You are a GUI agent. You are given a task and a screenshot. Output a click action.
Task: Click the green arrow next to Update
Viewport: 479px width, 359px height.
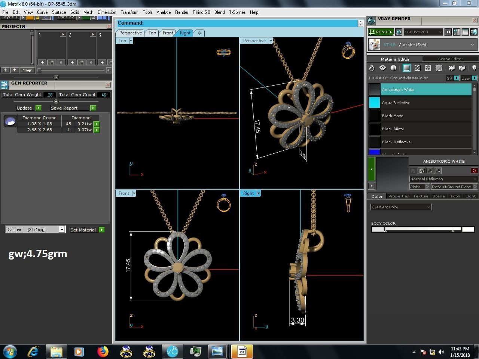tap(38, 108)
